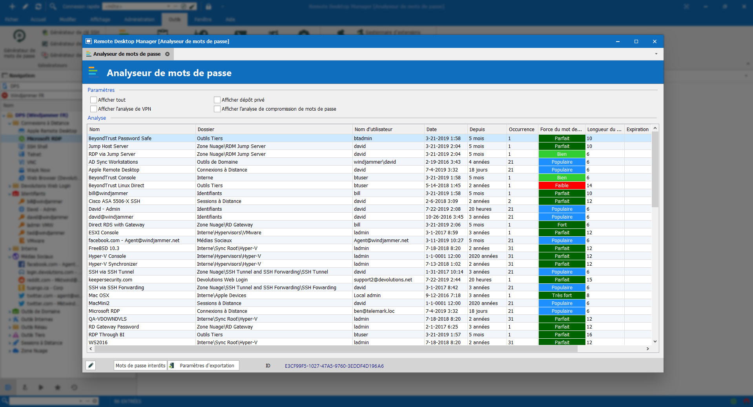This screenshot has height=407, width=753.
Task: Click the Très fort strength cell
Action: click(x=562, y=295)
